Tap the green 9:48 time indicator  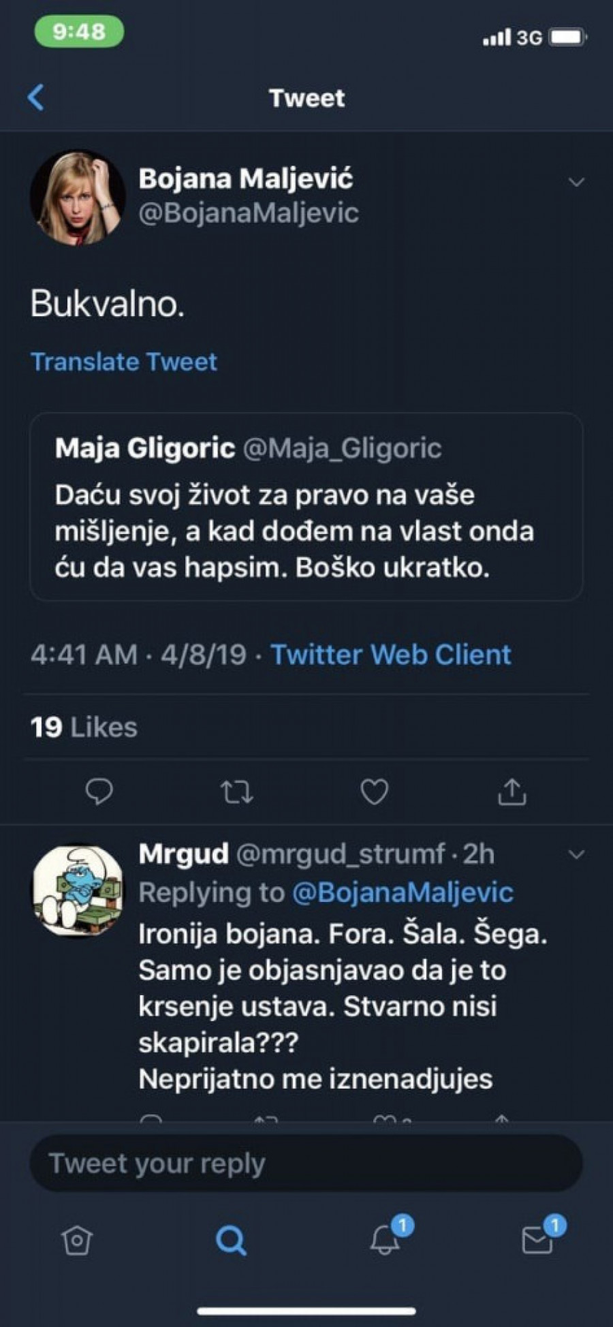point(79,31)
